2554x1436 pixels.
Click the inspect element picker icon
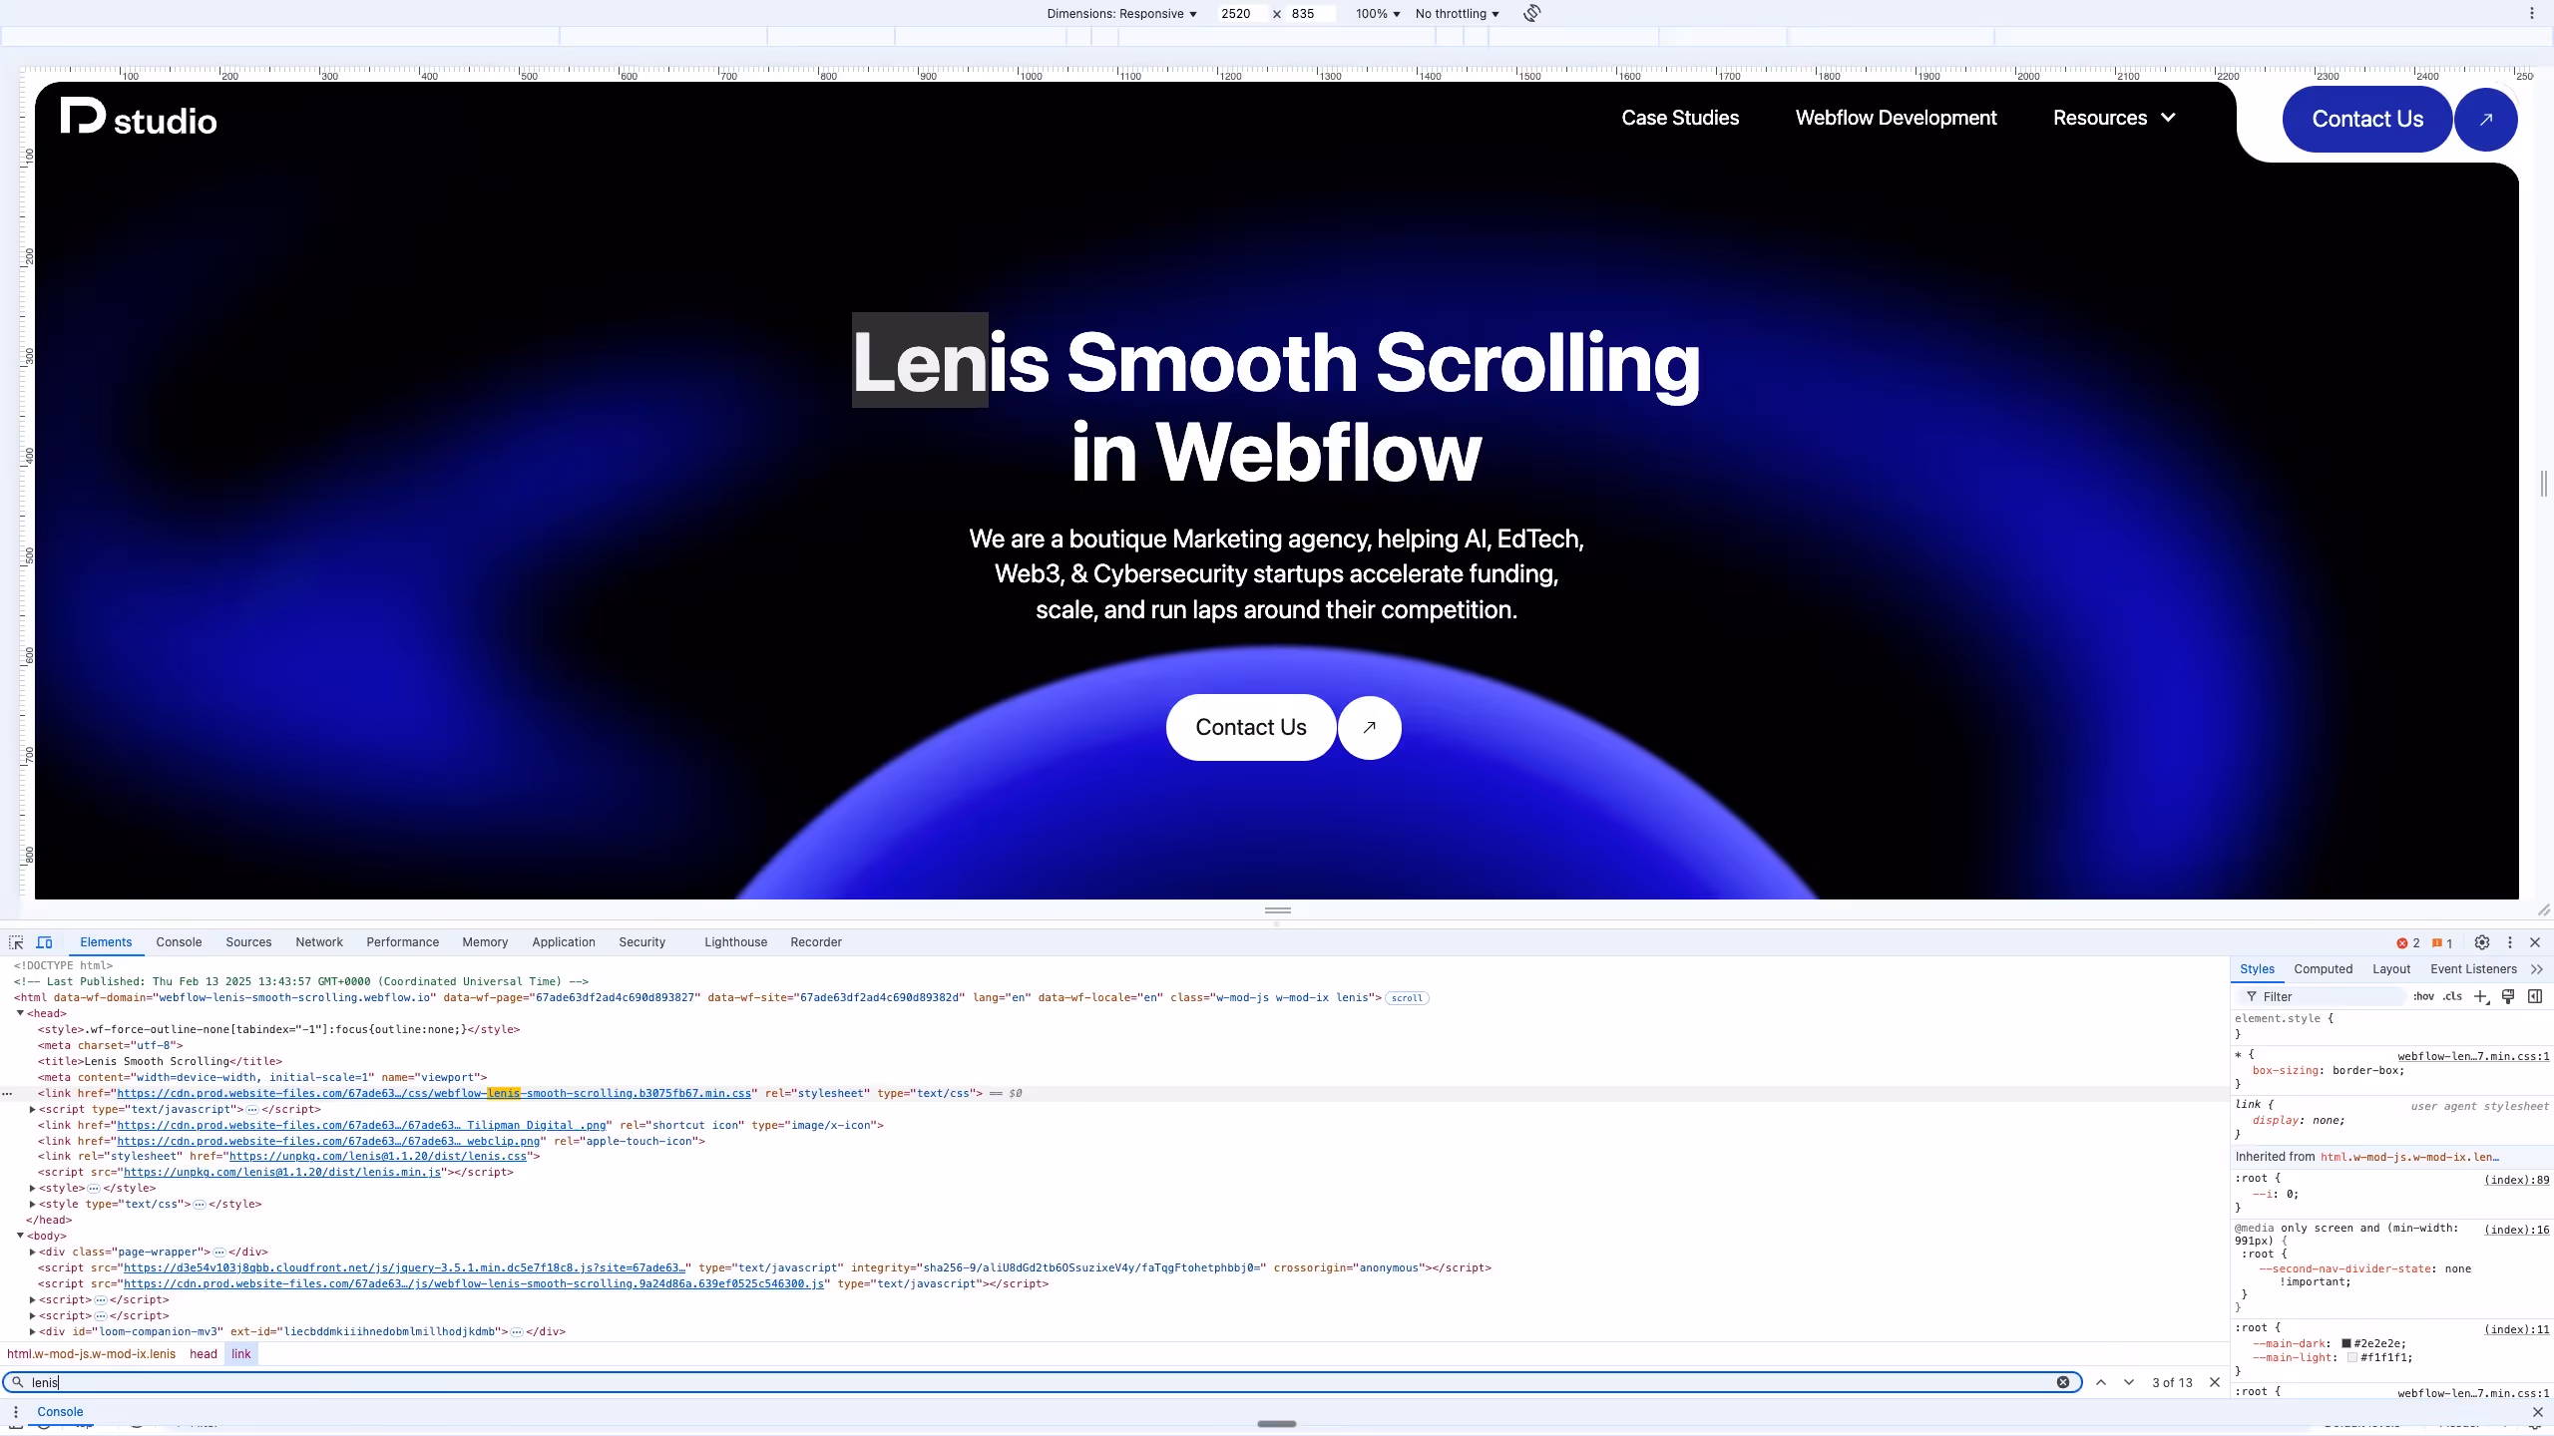16,942
